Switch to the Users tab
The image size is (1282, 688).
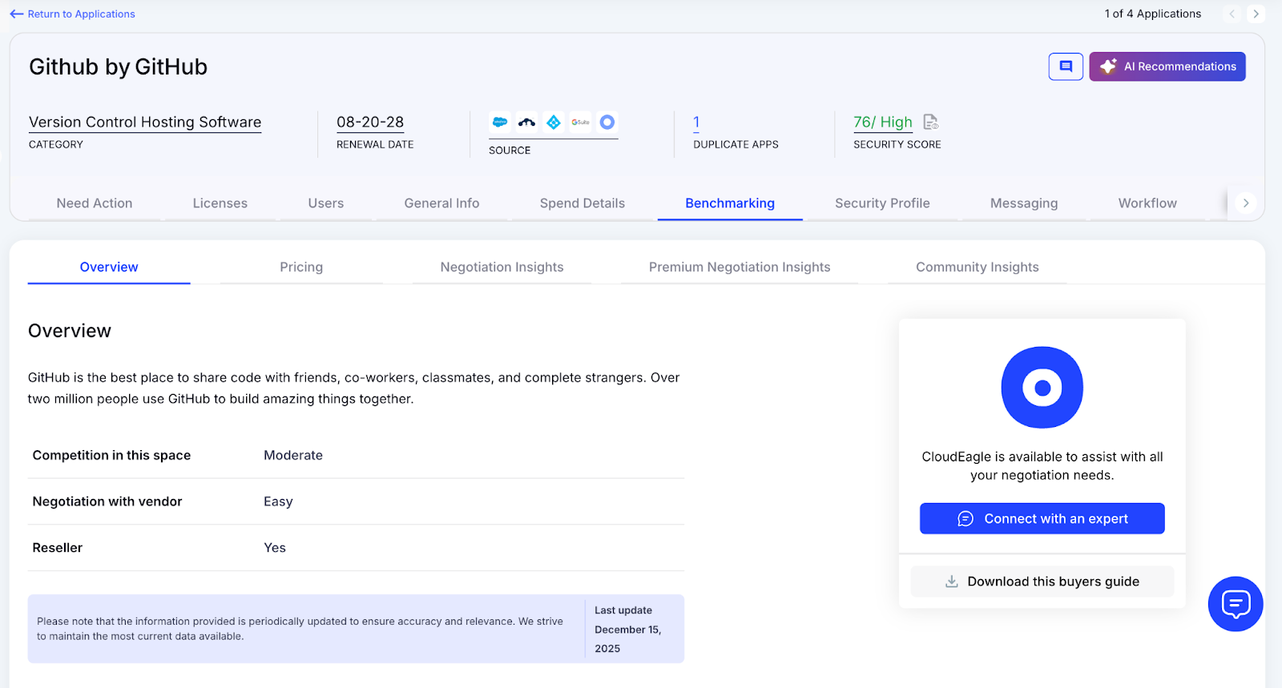326,203
